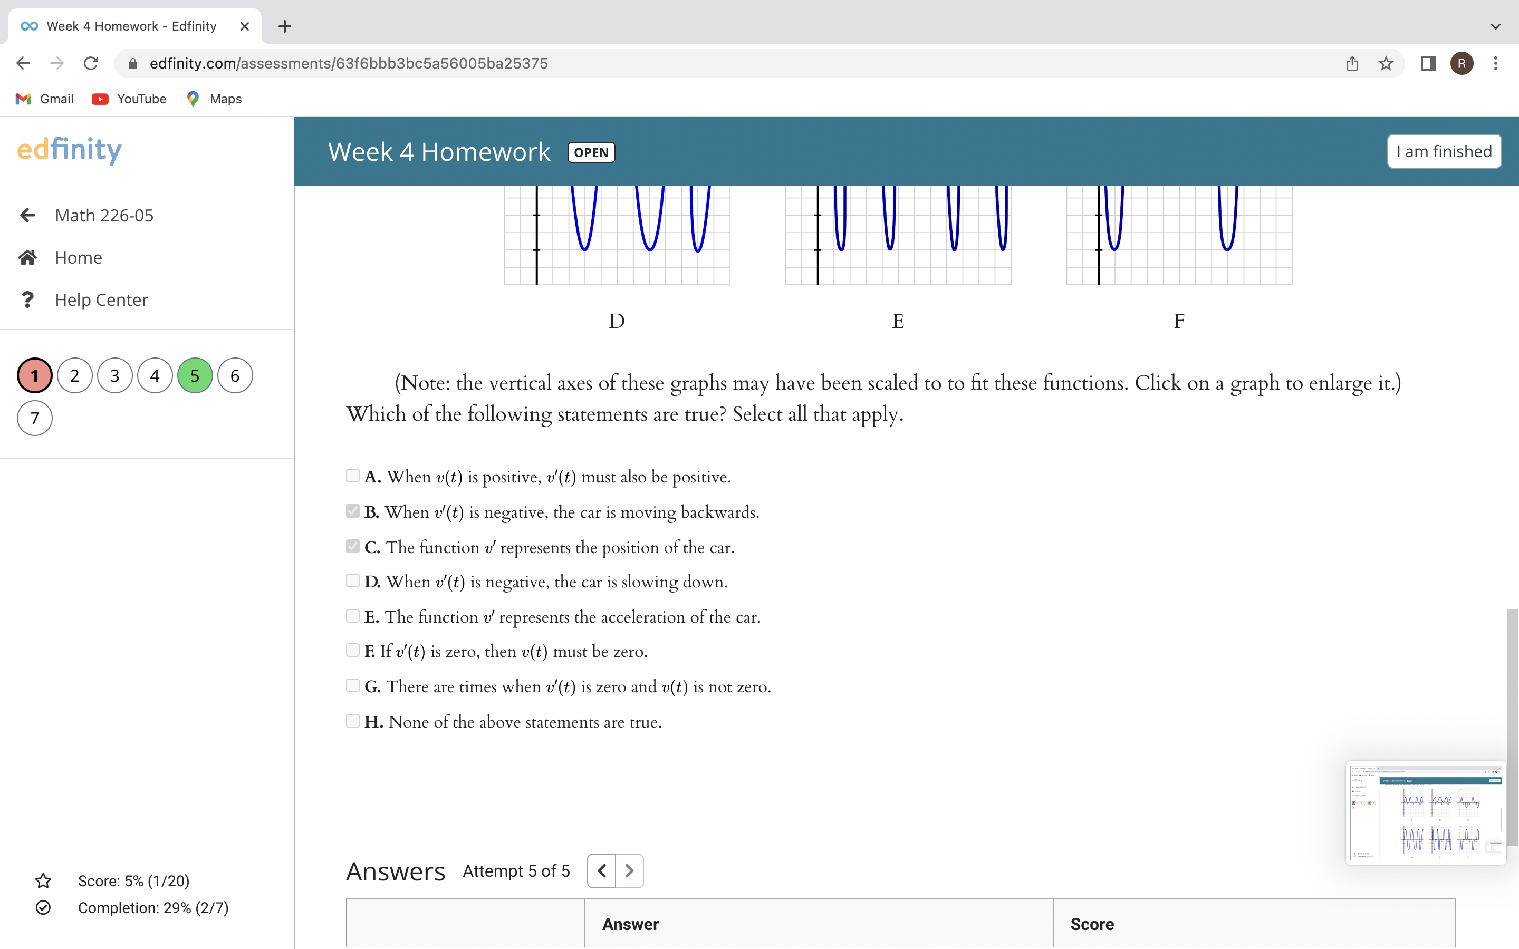
Task: Click the back arrow next to Math 226-05
Action: (x=27, y=215)
